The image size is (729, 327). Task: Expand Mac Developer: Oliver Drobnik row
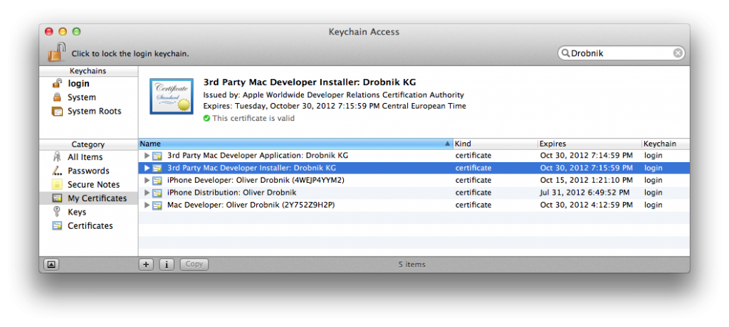tap(147, 205)
